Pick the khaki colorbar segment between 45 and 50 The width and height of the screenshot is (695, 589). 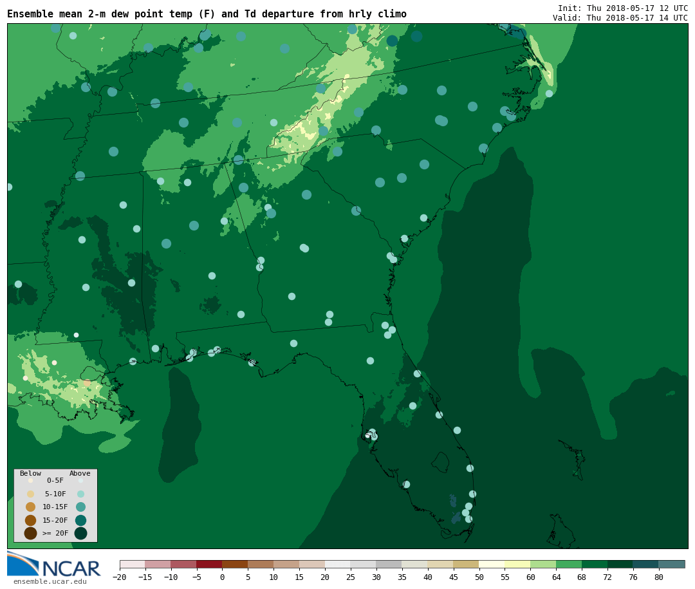point(467,564)
